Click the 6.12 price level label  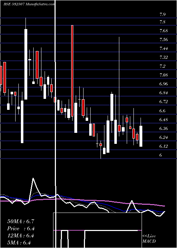(164, 146)
